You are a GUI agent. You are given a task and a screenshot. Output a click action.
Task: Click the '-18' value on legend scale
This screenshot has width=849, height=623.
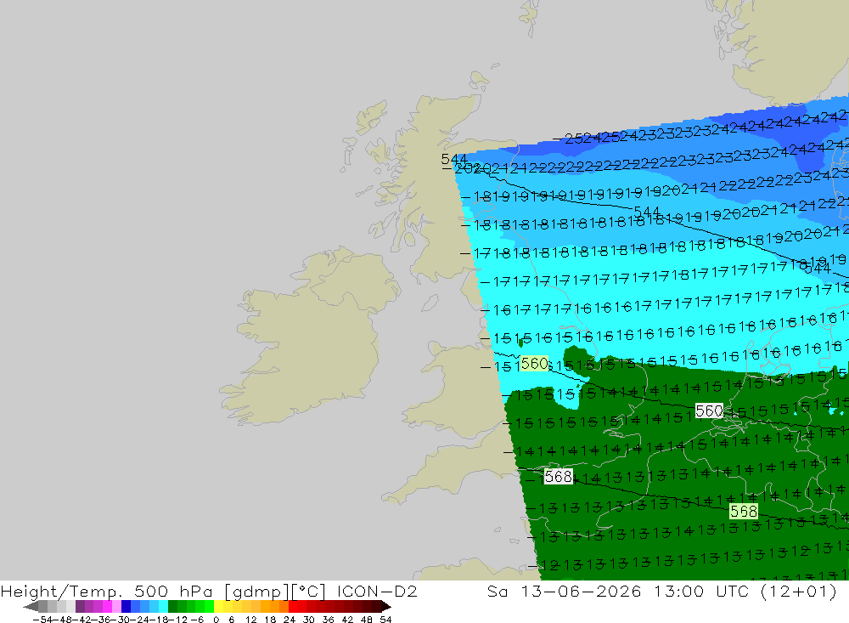tap(160, 620)
